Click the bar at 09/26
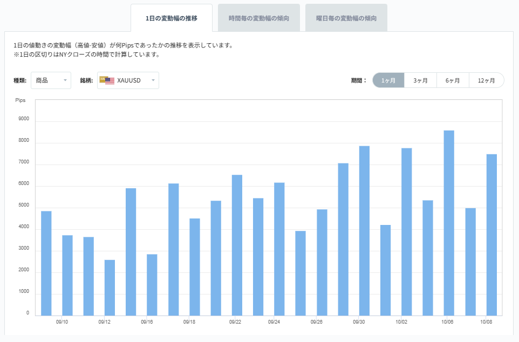519x342 pixels. [322, 263]
